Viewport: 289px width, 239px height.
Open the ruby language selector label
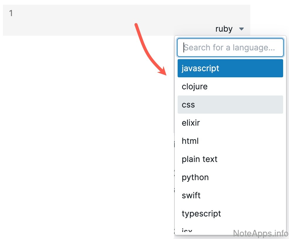coord(224,29)
